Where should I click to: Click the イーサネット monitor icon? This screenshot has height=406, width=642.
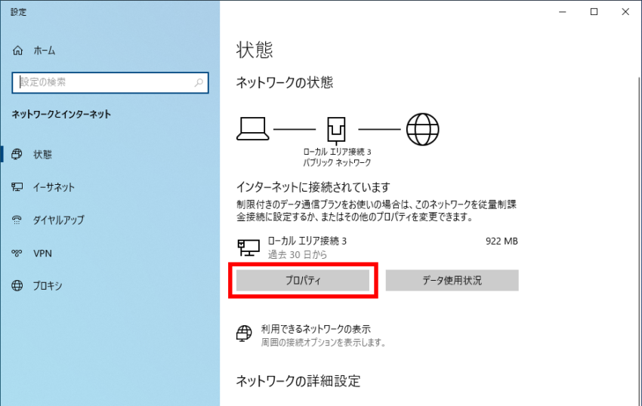[x=17, y=187]
